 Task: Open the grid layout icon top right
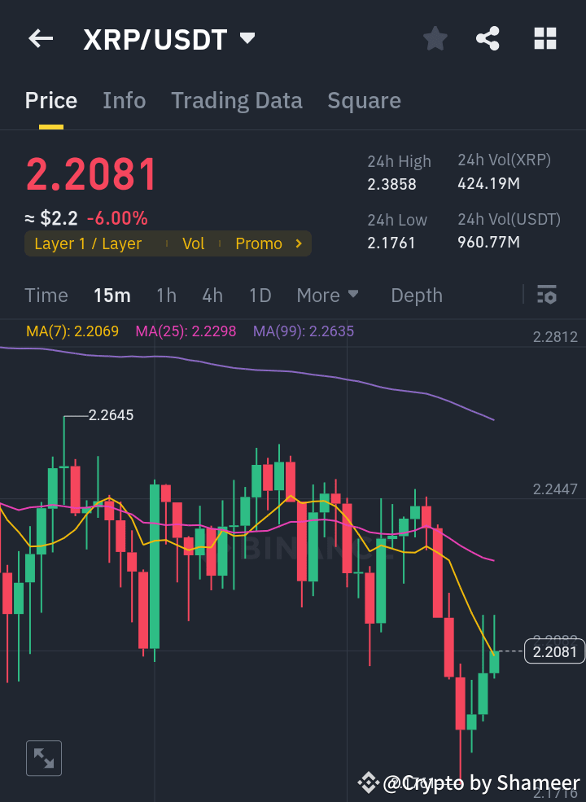pyautogui.click(x=544, y=38)
